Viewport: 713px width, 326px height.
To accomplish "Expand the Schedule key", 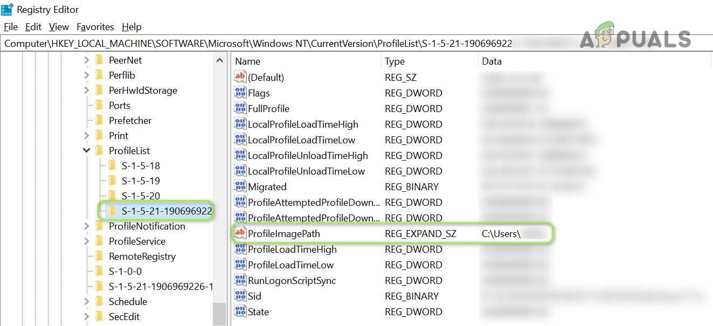I will (86, 302).
